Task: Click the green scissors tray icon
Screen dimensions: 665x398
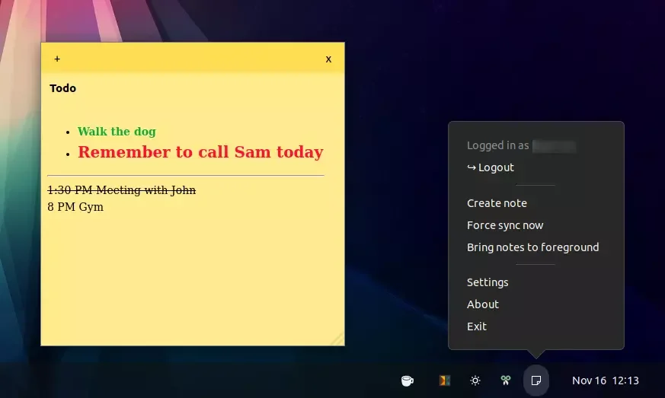Action: click(x=506, y=380)
